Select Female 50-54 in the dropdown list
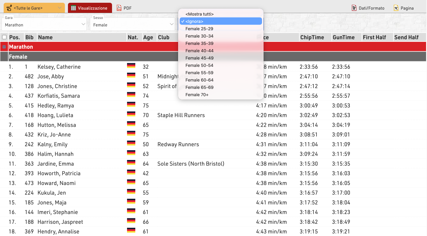The width and height of the screenshot is (427, 236). [199, 65]
